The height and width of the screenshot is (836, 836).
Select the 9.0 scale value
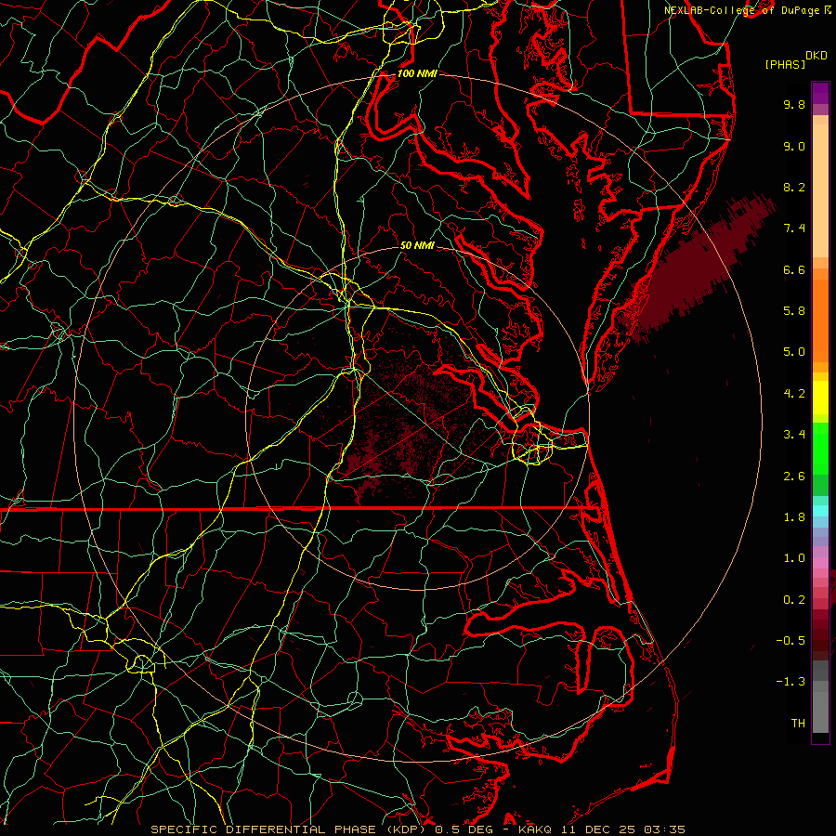pos(794,146)
